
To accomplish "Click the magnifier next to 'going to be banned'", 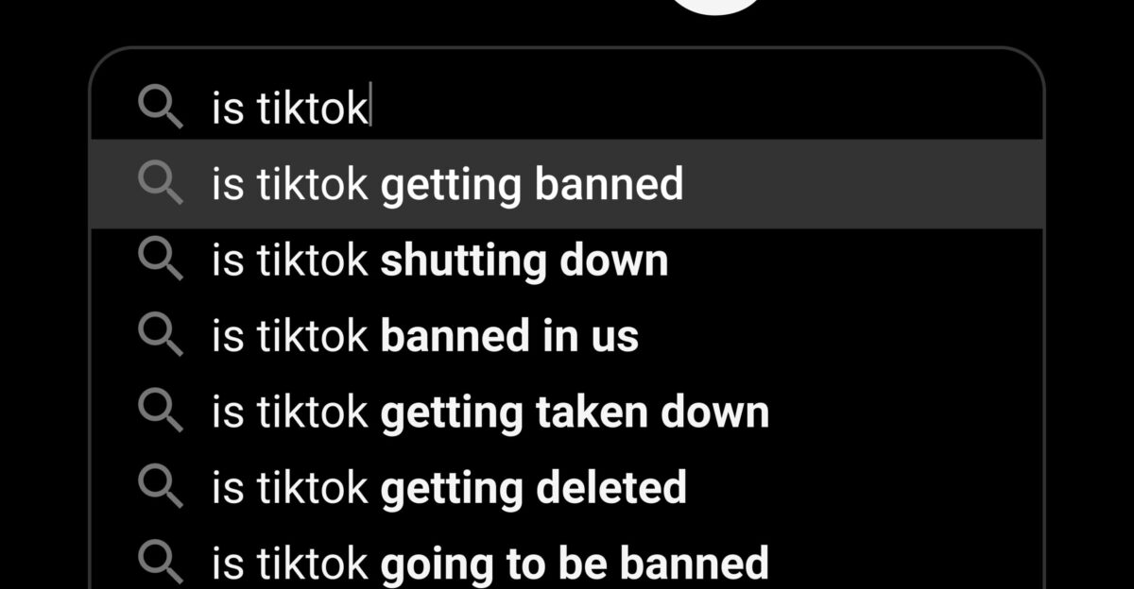I will coord(160,562).
